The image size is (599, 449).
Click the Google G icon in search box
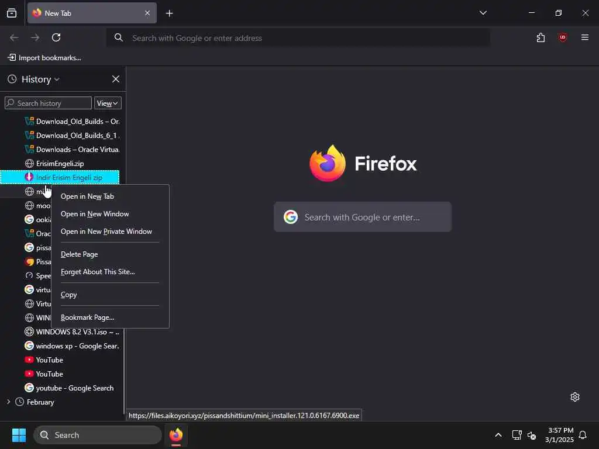(x=291, y=217)
